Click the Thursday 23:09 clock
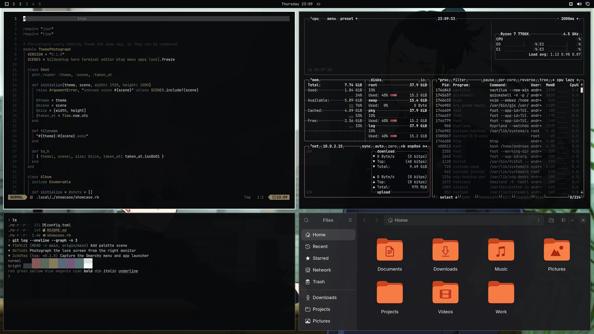 (297, 4)
